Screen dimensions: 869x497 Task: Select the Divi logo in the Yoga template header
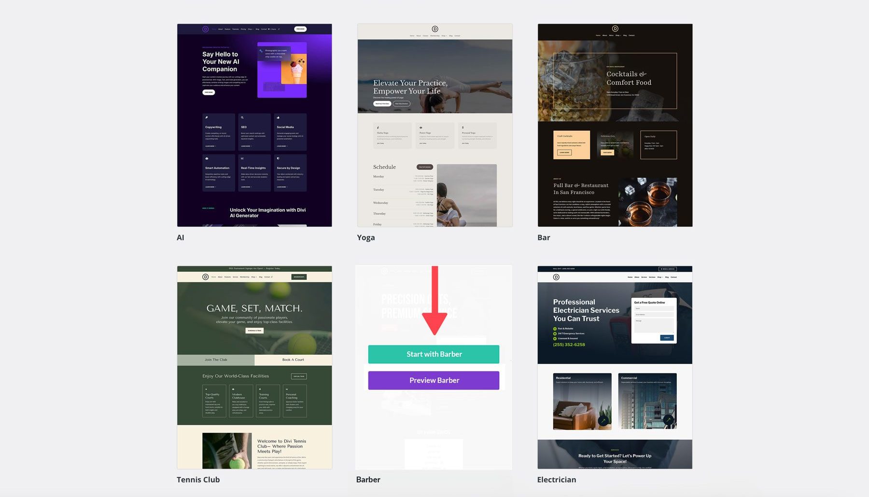click(435, 29)
